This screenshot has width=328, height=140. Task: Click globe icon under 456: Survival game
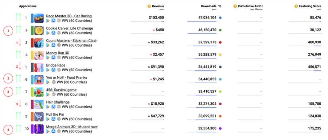[54, 95]
